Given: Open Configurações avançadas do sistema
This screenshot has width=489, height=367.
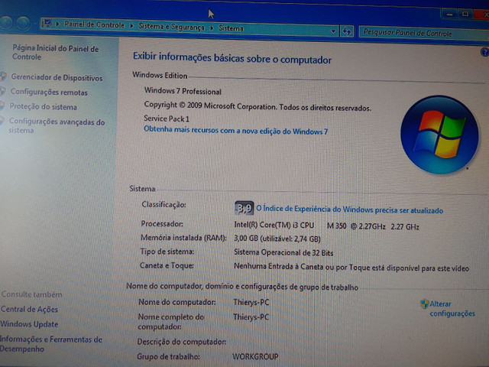Looking at the screenshot, I should (x=57, y=125).
